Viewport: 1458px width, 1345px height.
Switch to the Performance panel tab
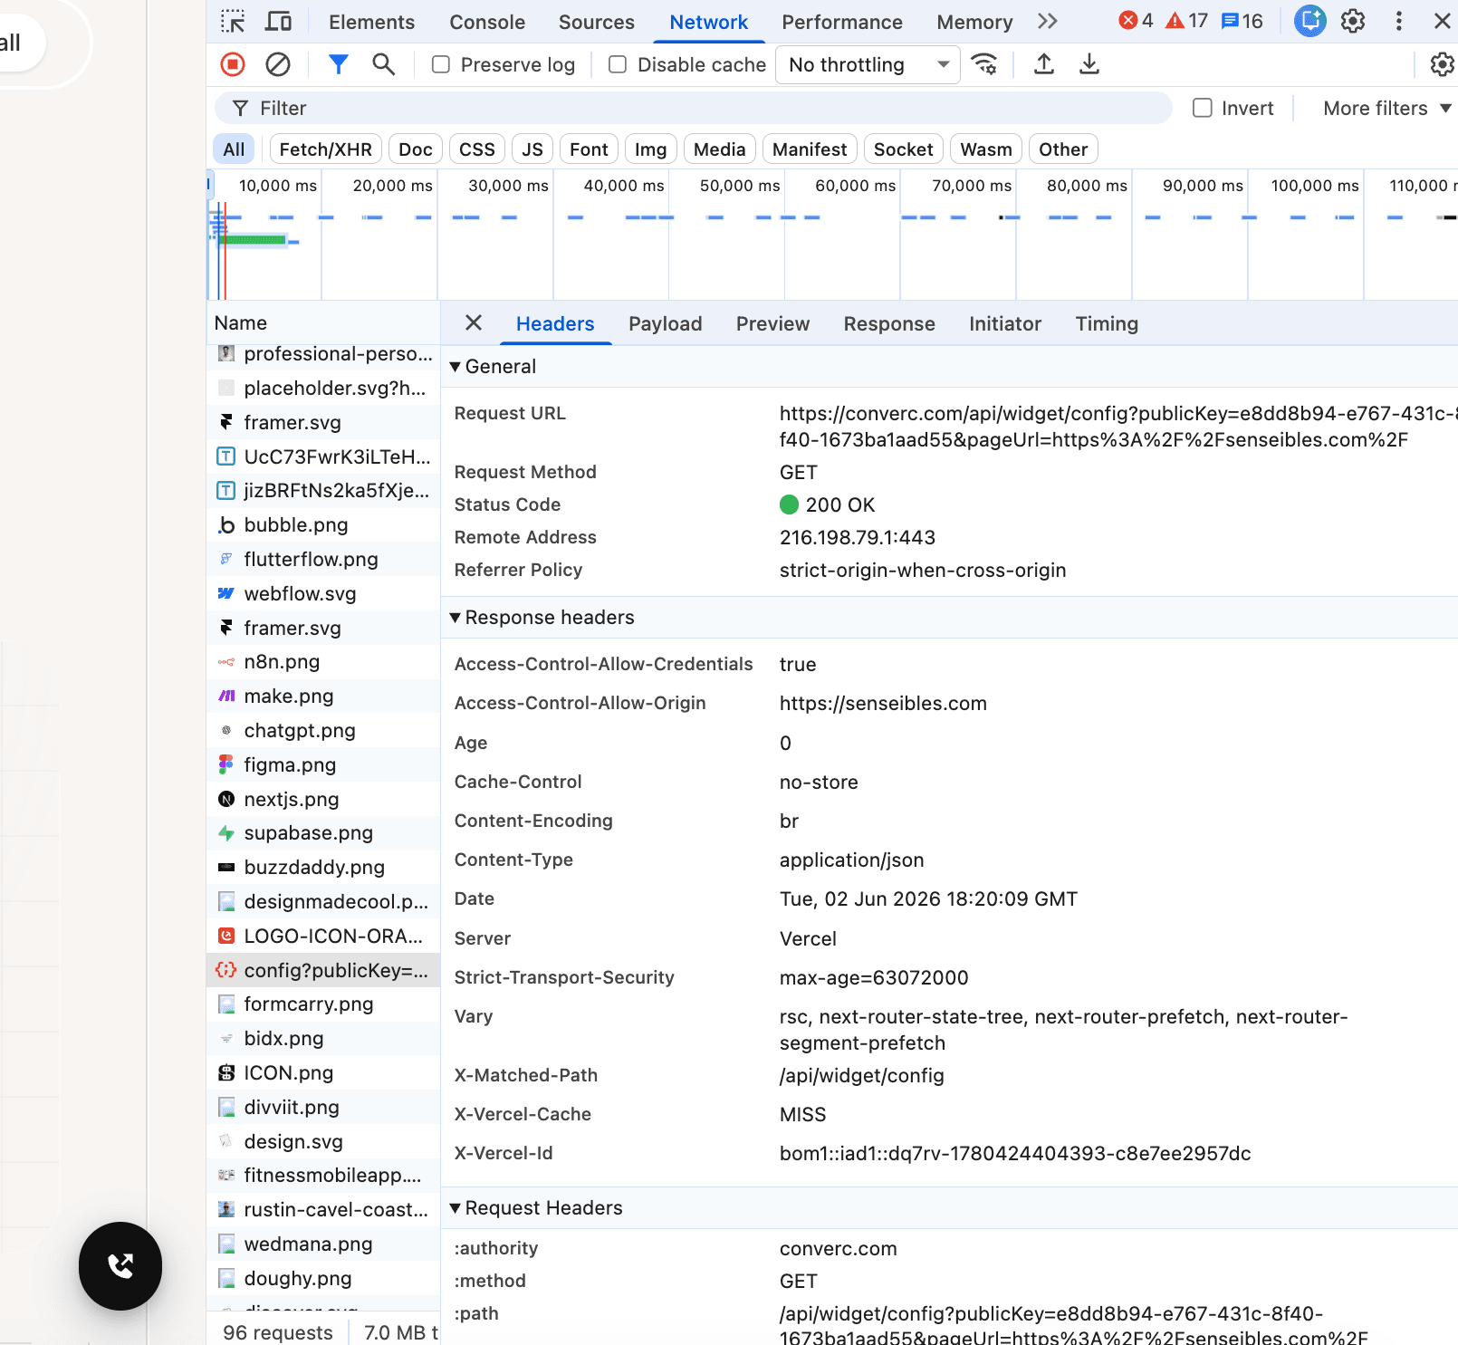842,22
